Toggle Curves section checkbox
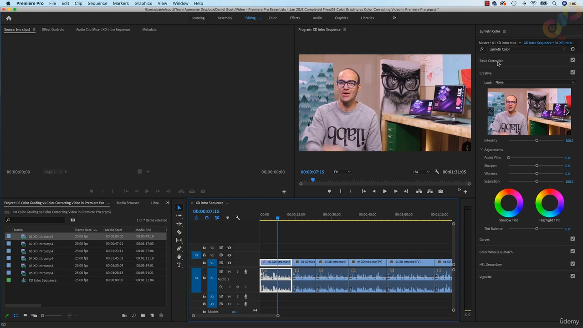 pyautogui.click(x=573, y=239)
